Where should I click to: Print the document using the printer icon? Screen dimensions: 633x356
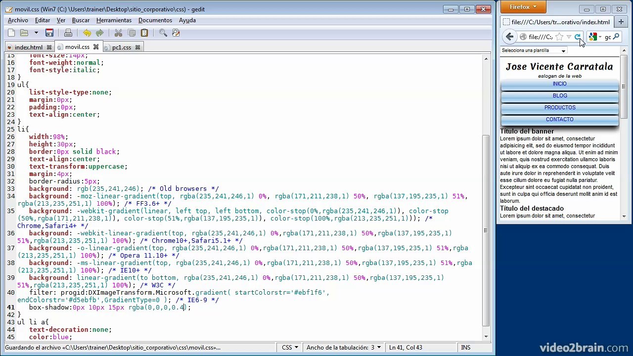click(x=68, y=33)
